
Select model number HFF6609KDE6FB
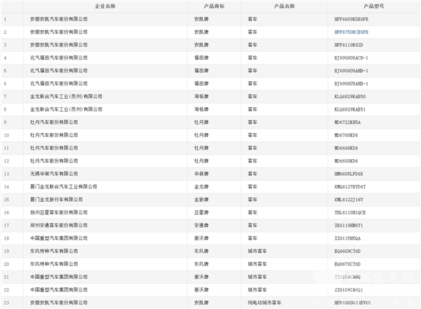[x=352, y=19]
